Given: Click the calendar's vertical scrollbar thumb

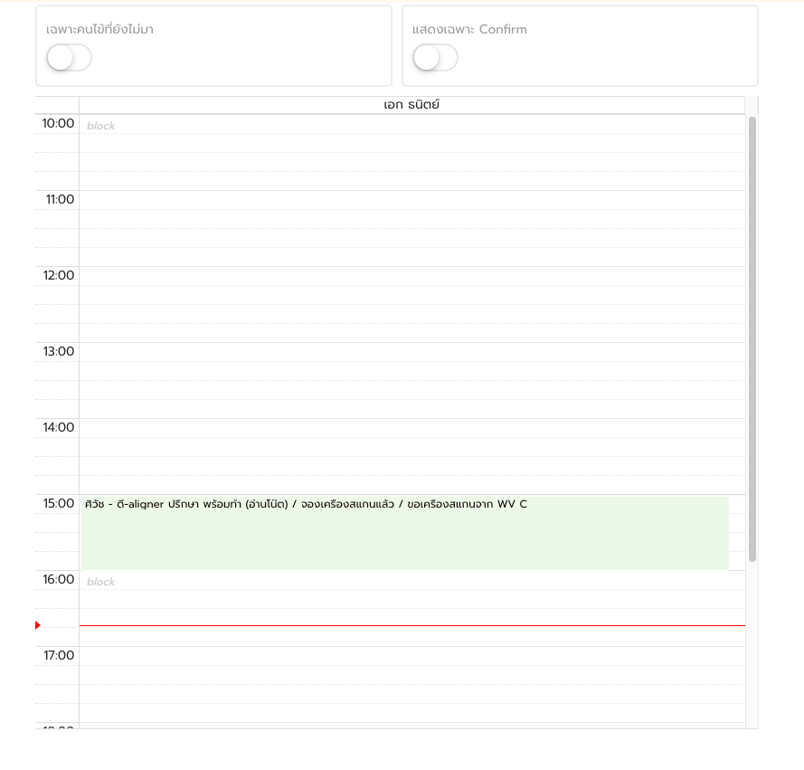Looking at the screenshot, I should [x=752, y=339].
